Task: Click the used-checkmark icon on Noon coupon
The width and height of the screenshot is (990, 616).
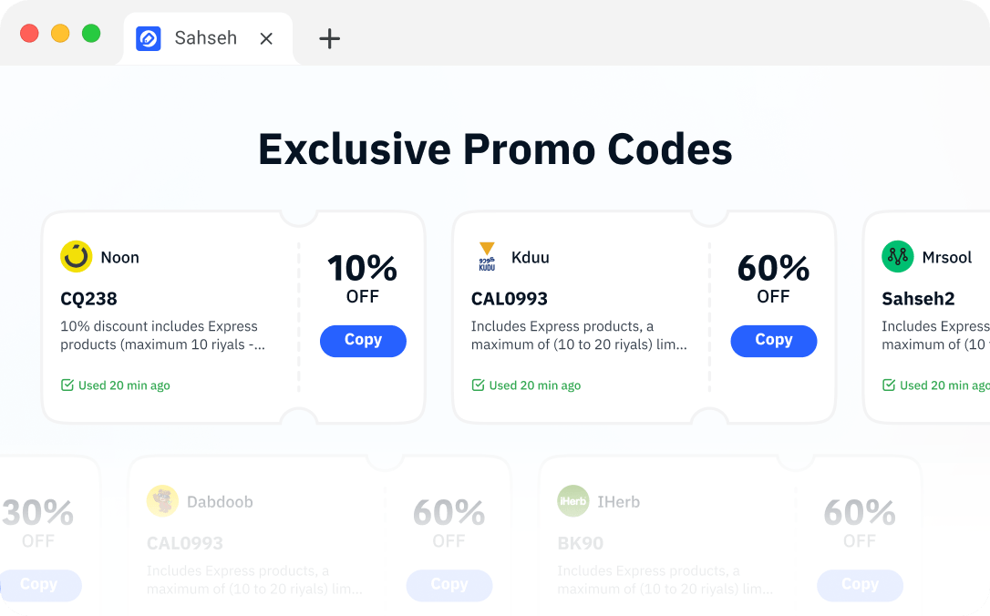Action: (67, 385)
